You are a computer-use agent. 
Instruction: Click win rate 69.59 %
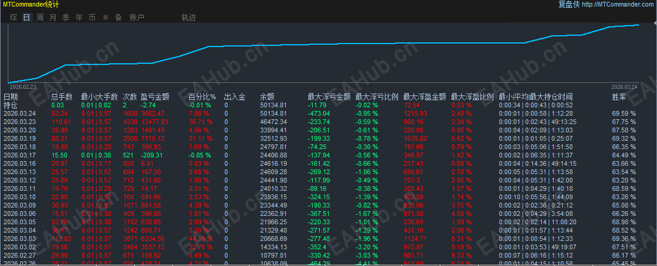tap(624, 113)
